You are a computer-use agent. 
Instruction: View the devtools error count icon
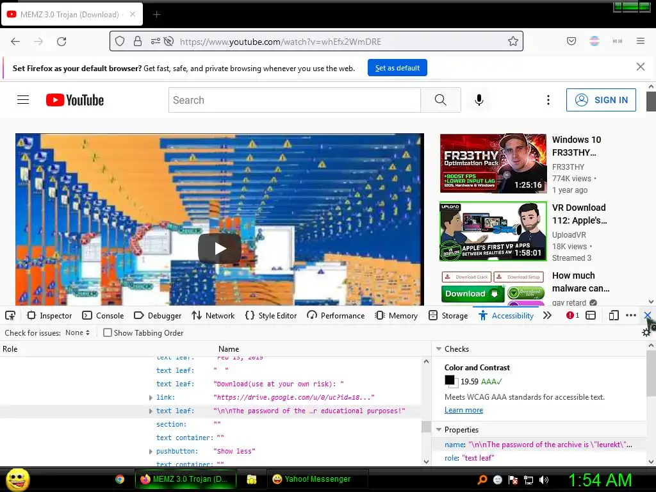click(572, 315)
